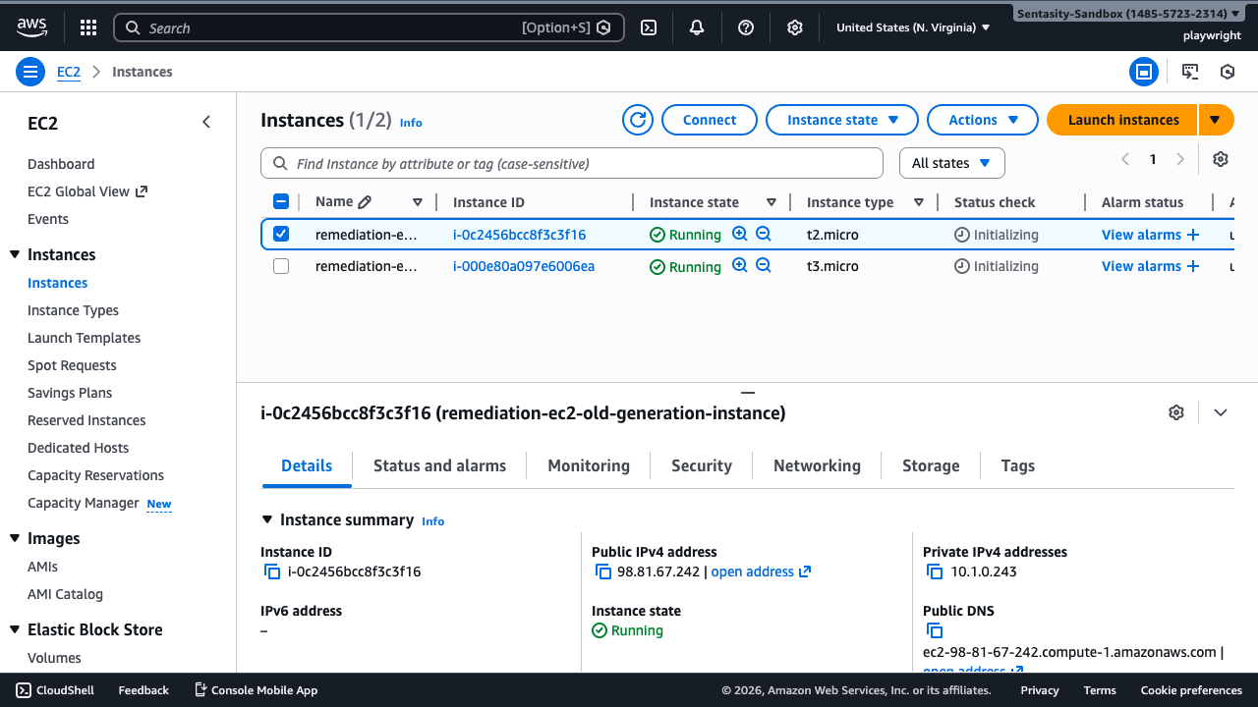The height and width of the screenshot is (707, 1258).
Task: Open the AWS services grid menu
Action: tap(87, 27)
